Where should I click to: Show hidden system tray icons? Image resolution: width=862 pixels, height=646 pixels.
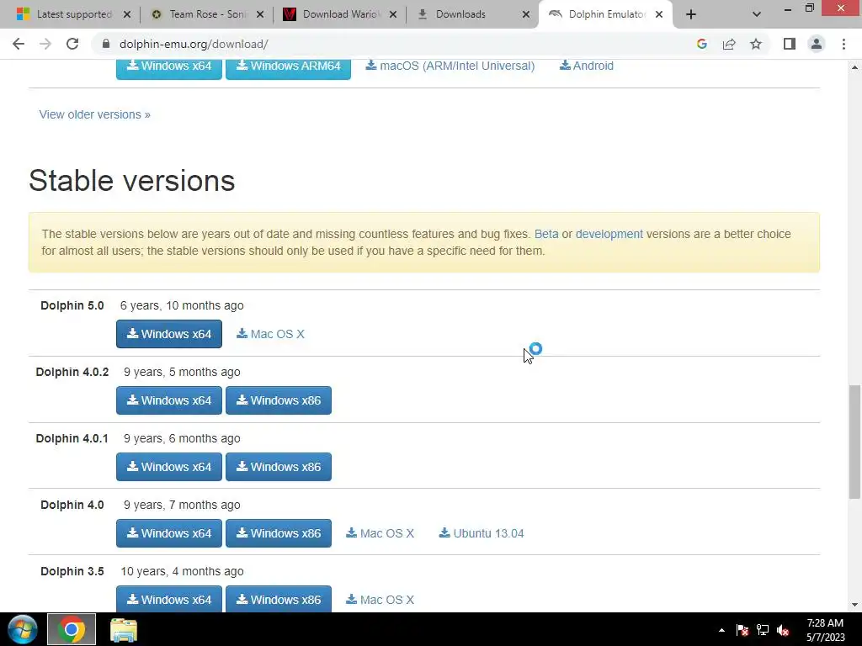(721, 630)
